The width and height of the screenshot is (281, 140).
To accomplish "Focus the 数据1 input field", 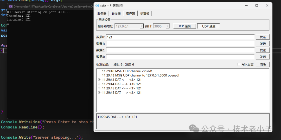I will pyautogui.click(x=180, y=44).
